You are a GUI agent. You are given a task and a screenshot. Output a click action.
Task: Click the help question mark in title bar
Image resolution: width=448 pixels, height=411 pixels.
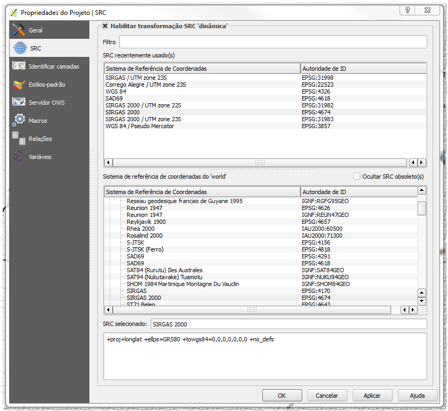408,11
